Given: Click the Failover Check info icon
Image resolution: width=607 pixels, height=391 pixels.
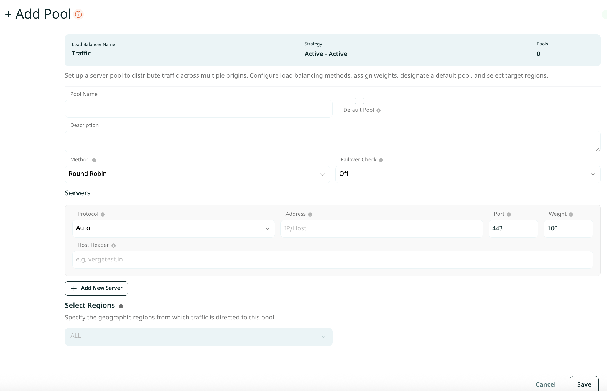Looking at the screenshot, I should pyautogui.click(x=381, y=160).
